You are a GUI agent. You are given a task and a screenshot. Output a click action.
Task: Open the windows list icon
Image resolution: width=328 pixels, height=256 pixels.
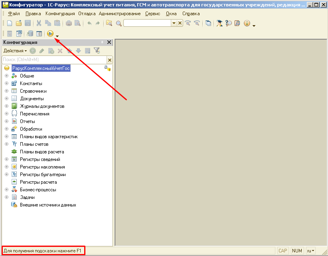click(x=208, y=23)
